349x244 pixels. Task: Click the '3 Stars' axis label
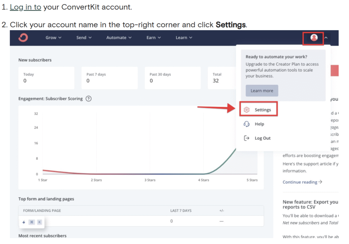[x=150, y=180]
